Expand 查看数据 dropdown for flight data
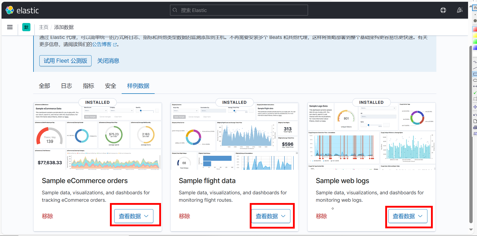This screenshot has width=477, height=236. [x=271, y=216]
